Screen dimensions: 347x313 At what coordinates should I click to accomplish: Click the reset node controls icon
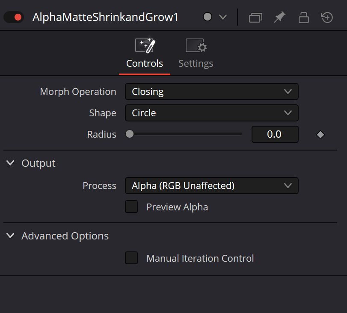point(327,18)
